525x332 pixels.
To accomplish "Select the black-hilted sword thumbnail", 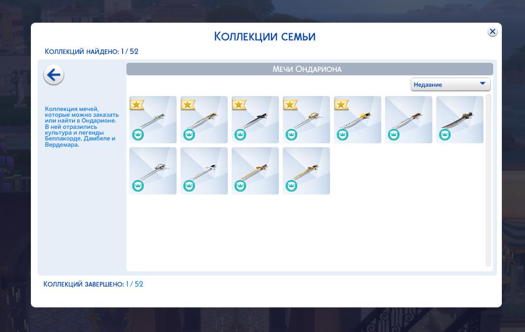I will (x=255, y=119).
